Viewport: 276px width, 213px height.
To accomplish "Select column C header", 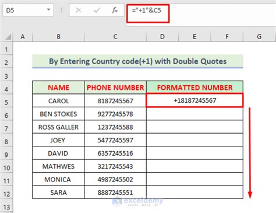I will point(115,36).
